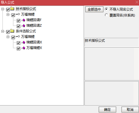Image resolution: width=139 pixels, height=113 pixels.
Task: Click the 条件选股公式 folder icon
Action: tap(12, 31)
